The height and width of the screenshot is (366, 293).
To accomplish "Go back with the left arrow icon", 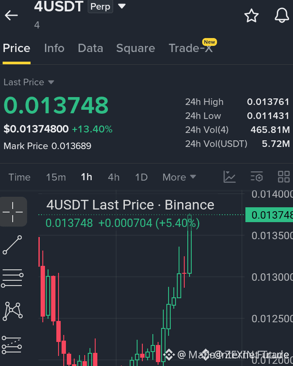I will coord(11,15).
